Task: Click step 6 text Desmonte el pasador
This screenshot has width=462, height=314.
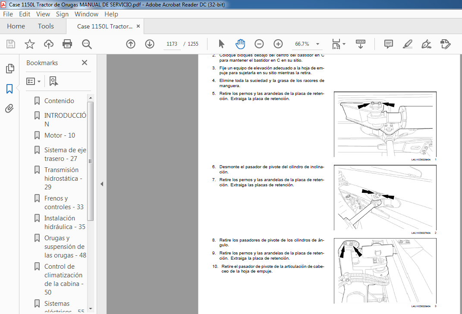Action: coord(268,169)
